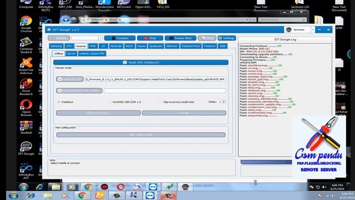355x200 pixels.
Task: Open the Opera Browser desktop shortcut
Action: pyautogui.click(x=26, y=108)
